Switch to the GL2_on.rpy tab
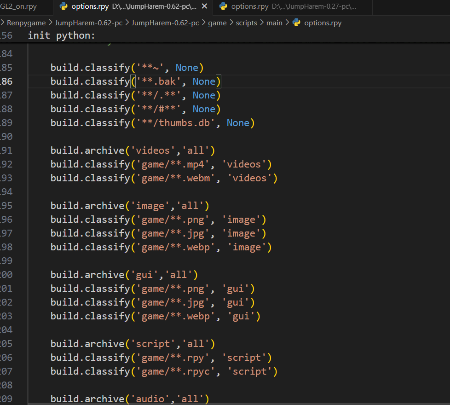The image size is (450, 405). [18, 6]
